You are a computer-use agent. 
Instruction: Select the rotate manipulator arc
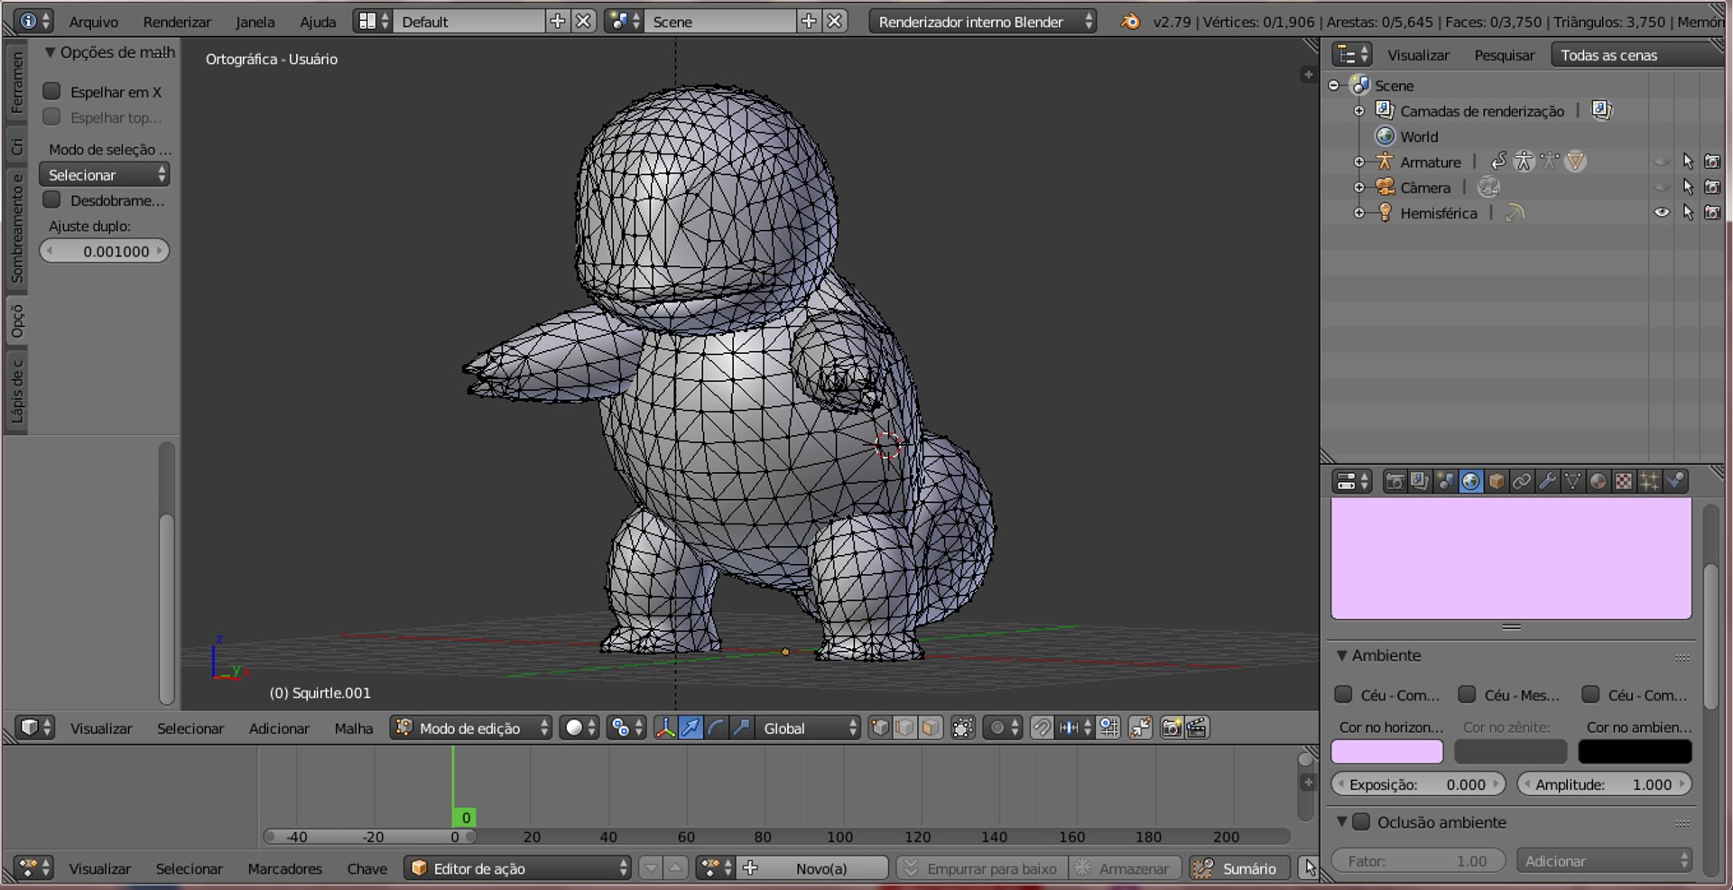716,728
